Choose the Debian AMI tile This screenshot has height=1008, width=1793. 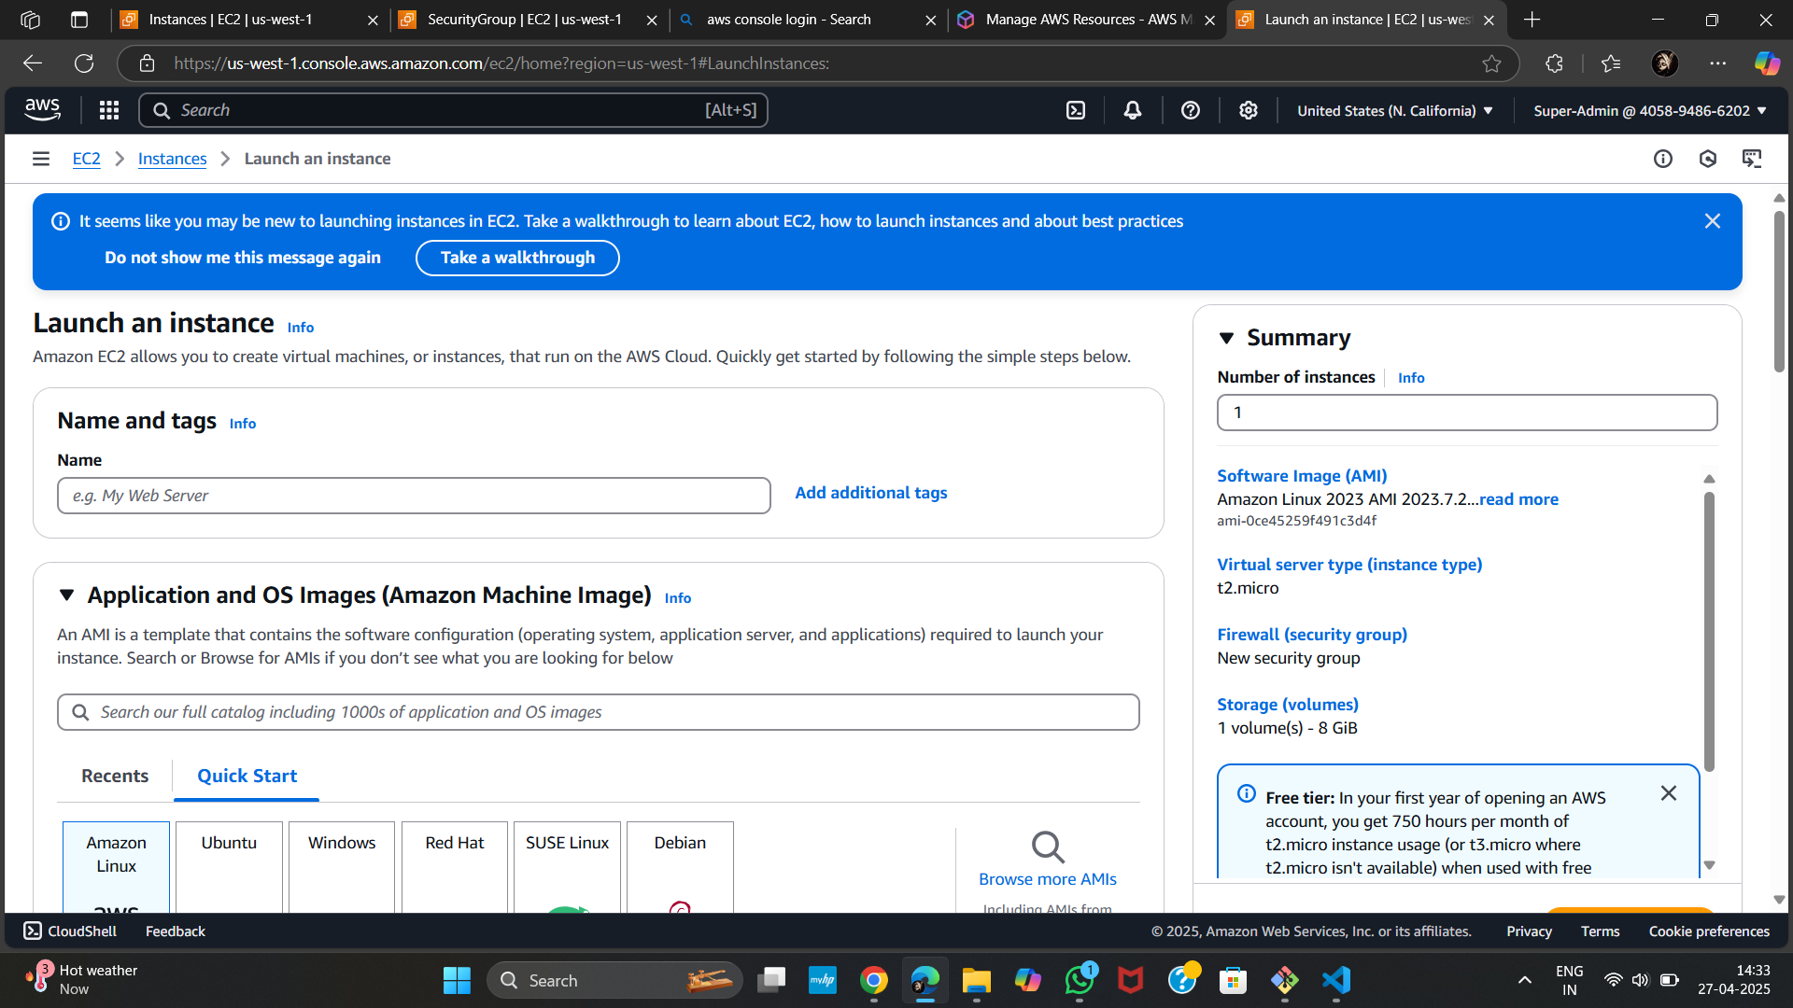click(680, 867)
